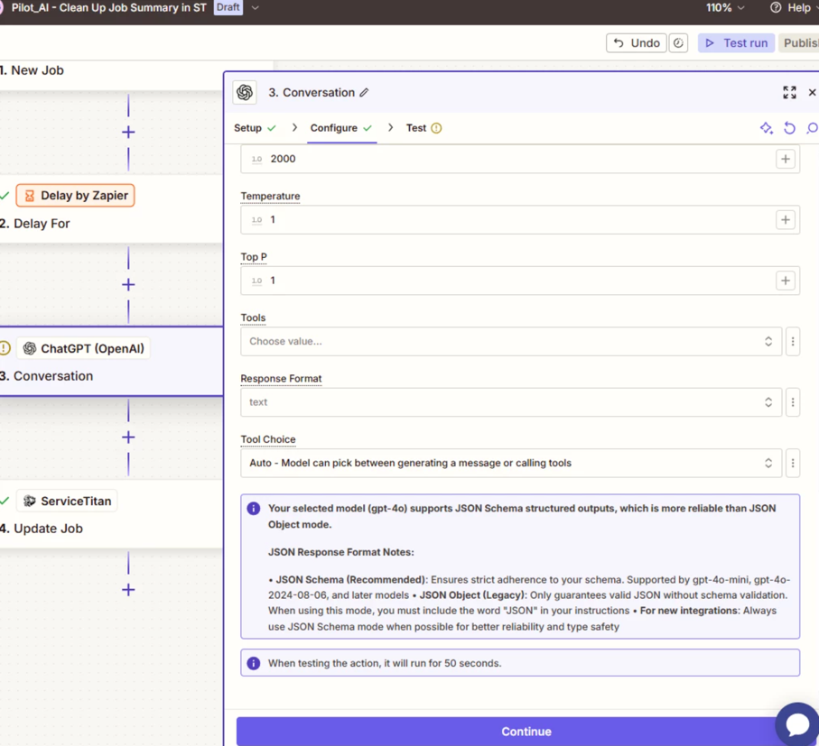This screenshot has width=819, height=746.
Task: Click the plus button in the Temperature field
Action: coord(785,219)
